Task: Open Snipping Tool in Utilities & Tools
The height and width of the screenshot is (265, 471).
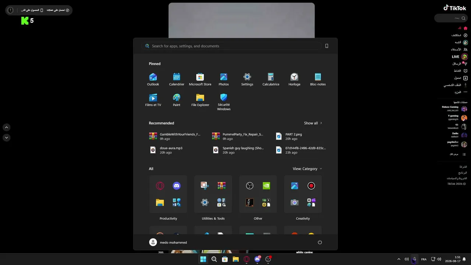Action: [x=205, y=186]
